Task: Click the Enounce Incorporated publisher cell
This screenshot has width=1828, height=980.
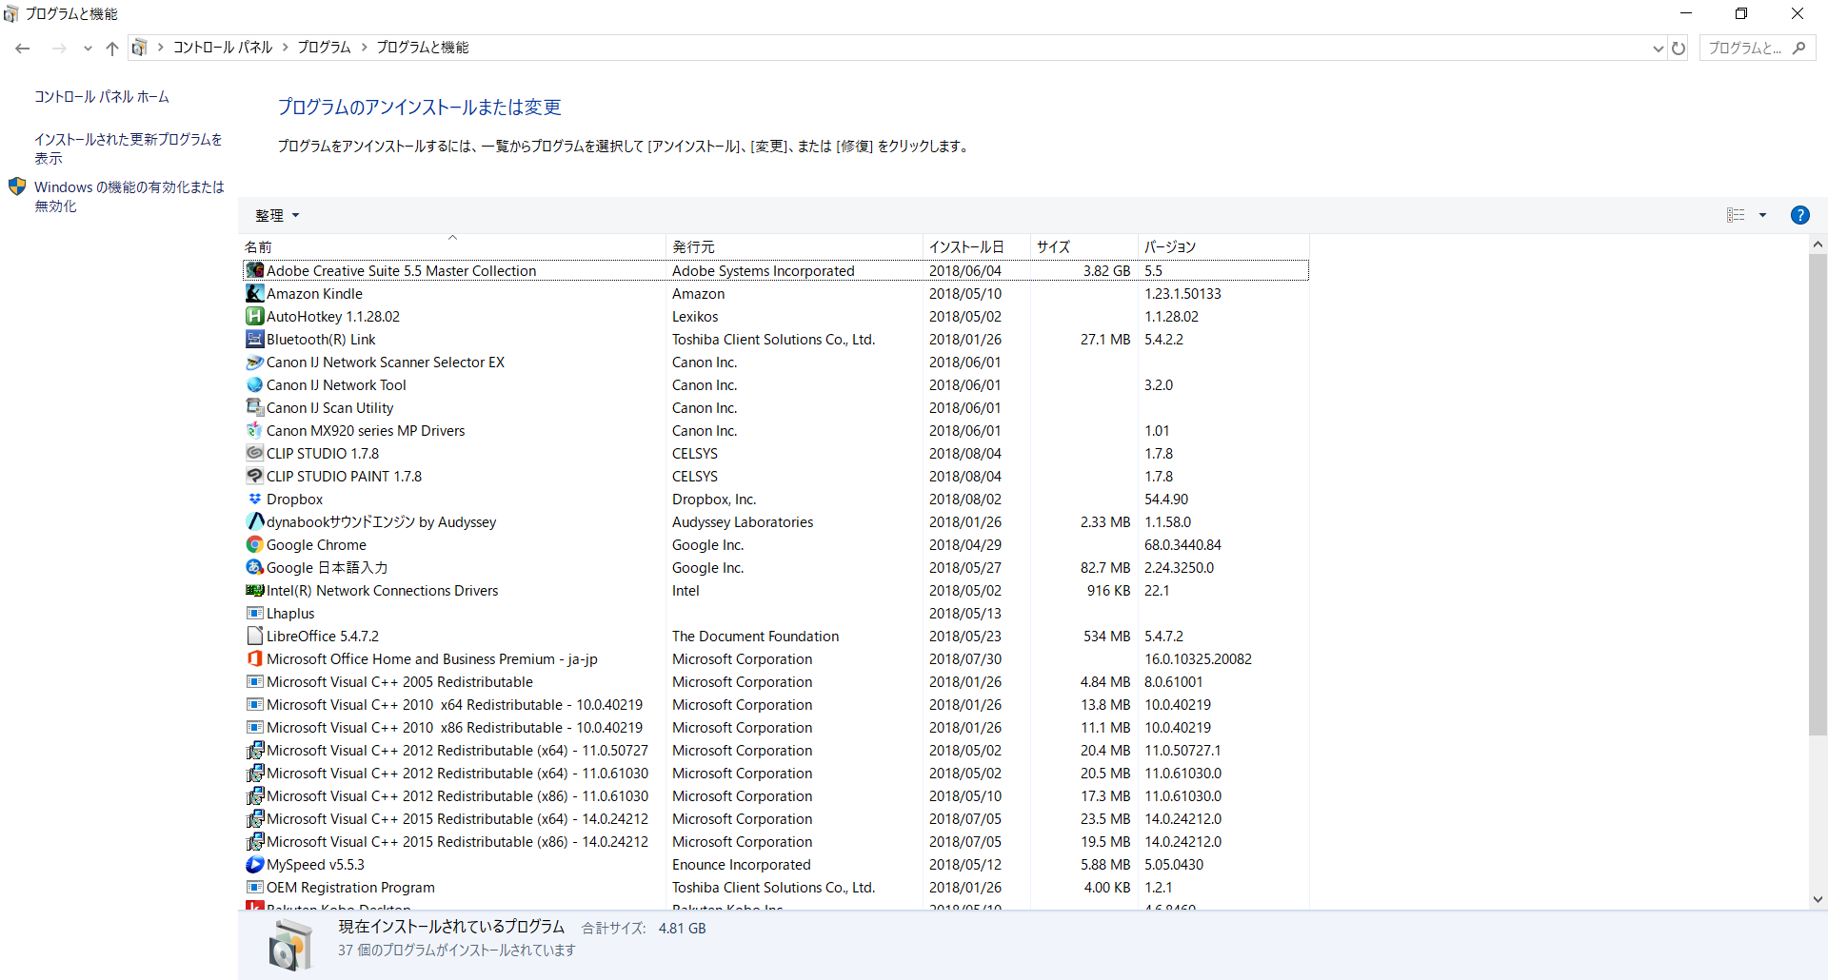Action: point(742,865)
